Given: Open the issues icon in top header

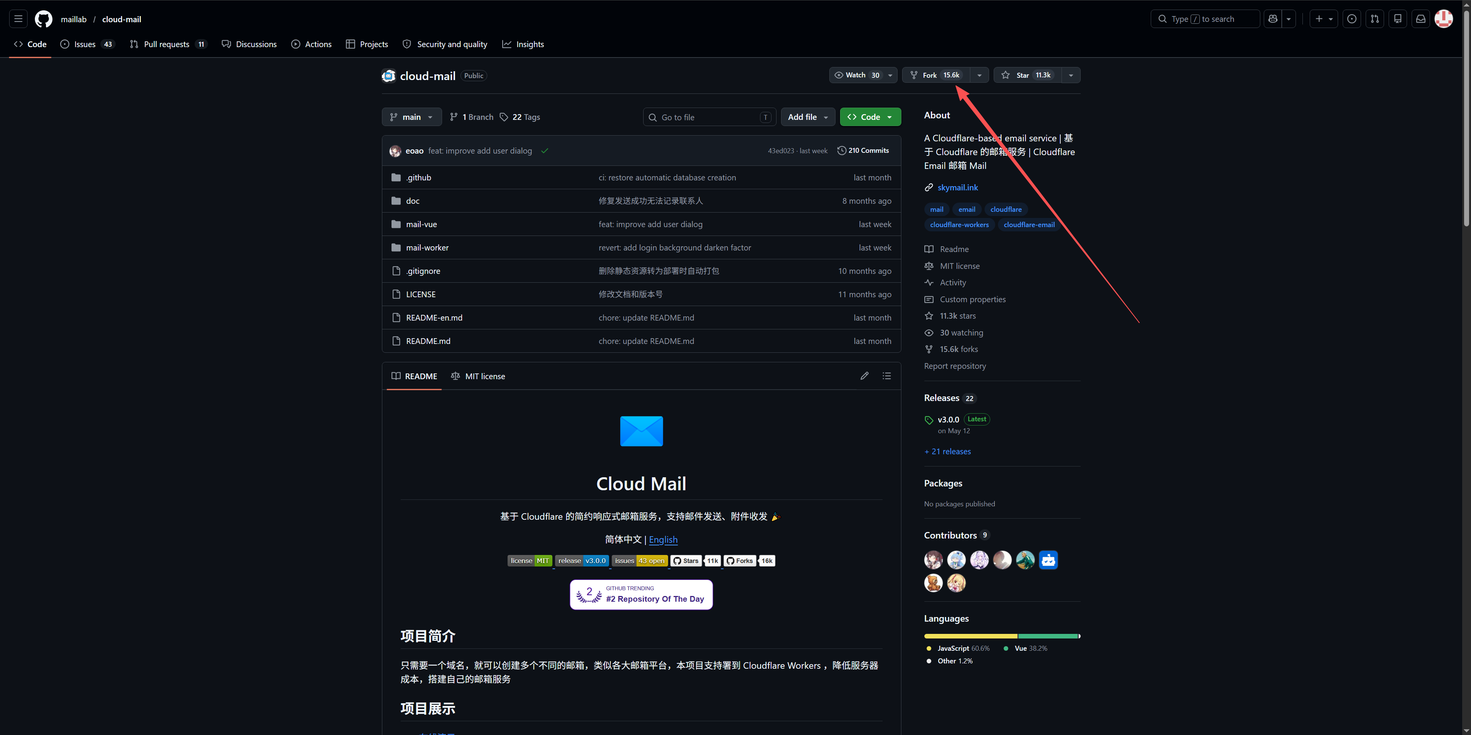Looking at the screenshot, I should pos(1351,19).
